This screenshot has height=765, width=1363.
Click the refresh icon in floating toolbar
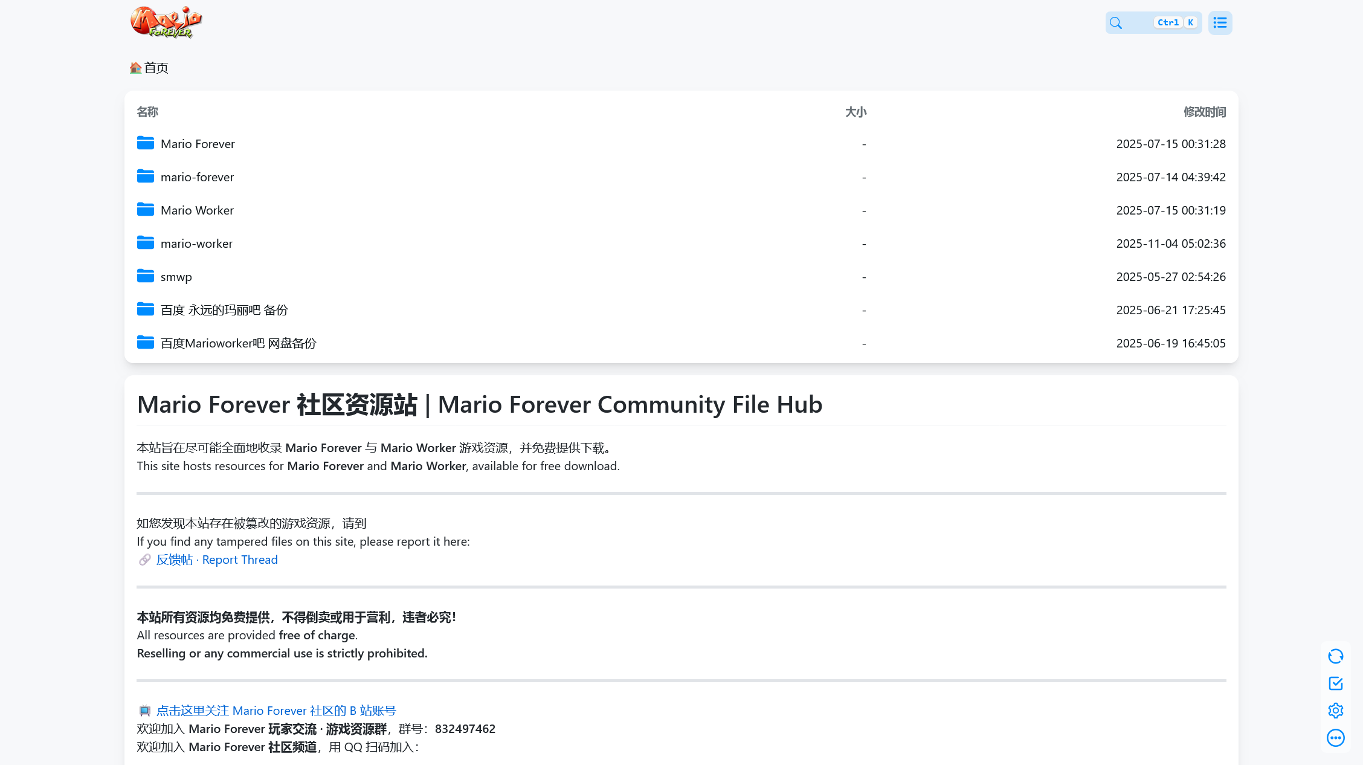pyautogui.click(x=1335, y=656)
